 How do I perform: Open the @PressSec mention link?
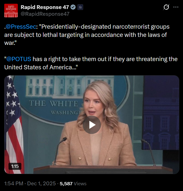[x=21, y=27]
